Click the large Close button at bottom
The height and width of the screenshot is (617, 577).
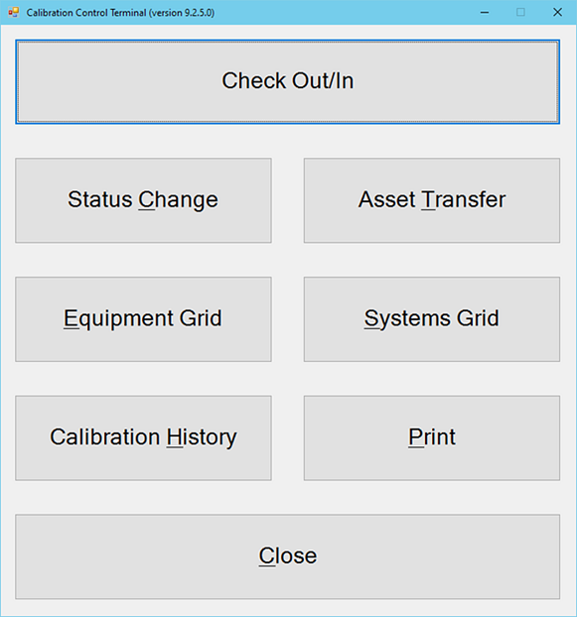click(288, 556)
